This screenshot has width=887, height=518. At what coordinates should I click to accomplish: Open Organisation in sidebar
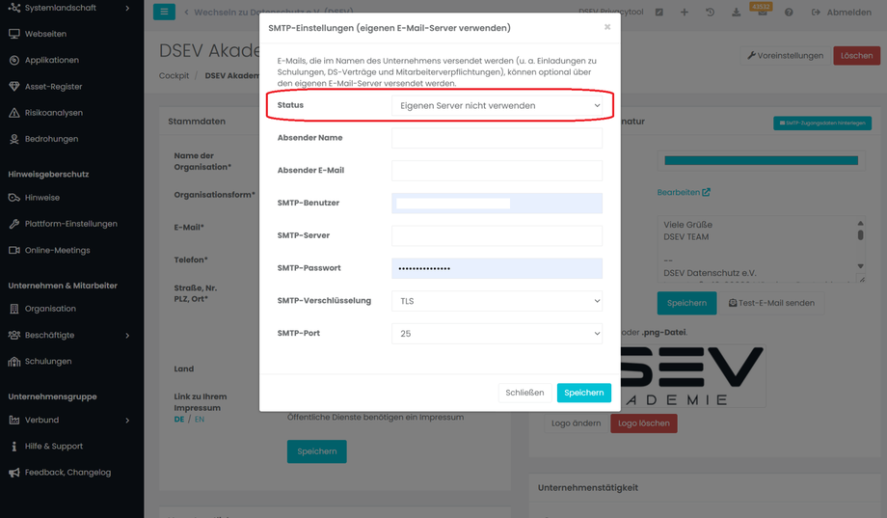coord(50,309)
